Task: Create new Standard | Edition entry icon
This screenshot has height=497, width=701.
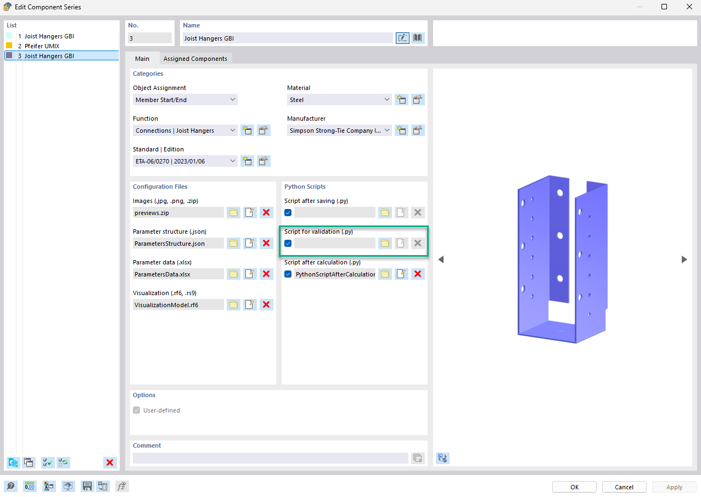Action: (x=248, y=161)
